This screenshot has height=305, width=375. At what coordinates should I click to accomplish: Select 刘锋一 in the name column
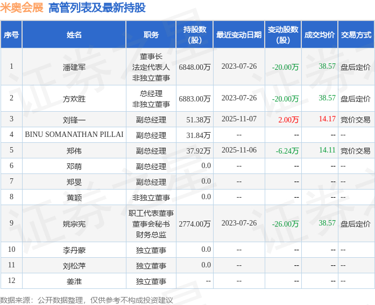click(x=74, y=120)
